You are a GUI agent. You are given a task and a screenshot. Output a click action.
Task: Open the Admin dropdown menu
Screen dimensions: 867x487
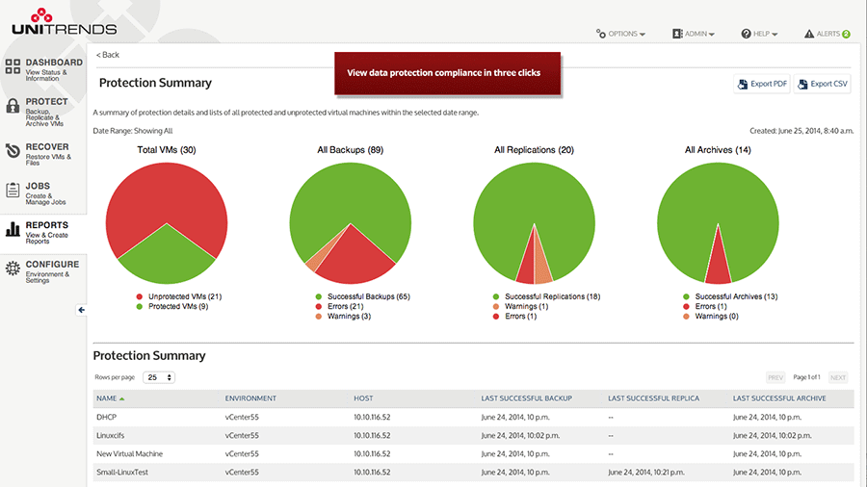[x=694, y=34]
